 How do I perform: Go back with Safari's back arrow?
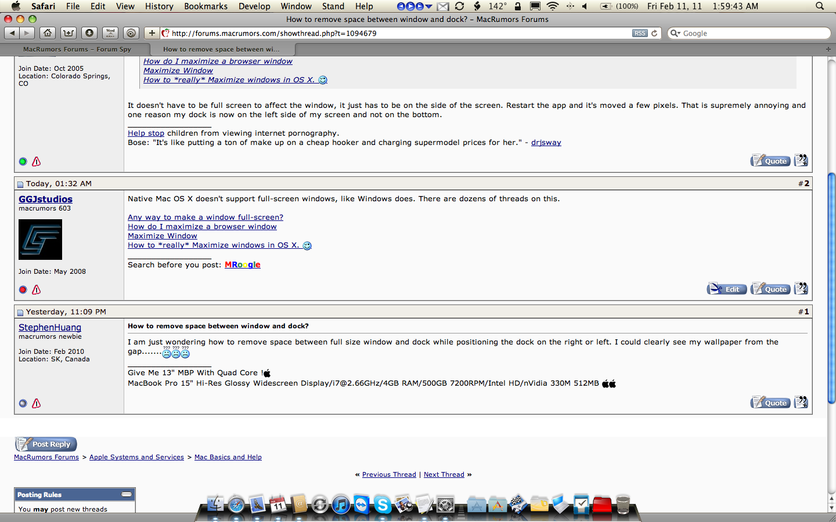pyautogui.click(x=12, y=33)
